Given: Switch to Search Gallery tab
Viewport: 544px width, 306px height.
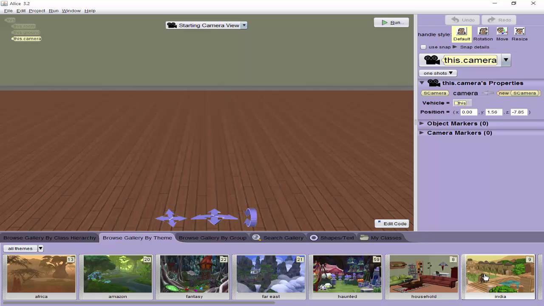Looking at the screenshot, I should pos(278,238).
